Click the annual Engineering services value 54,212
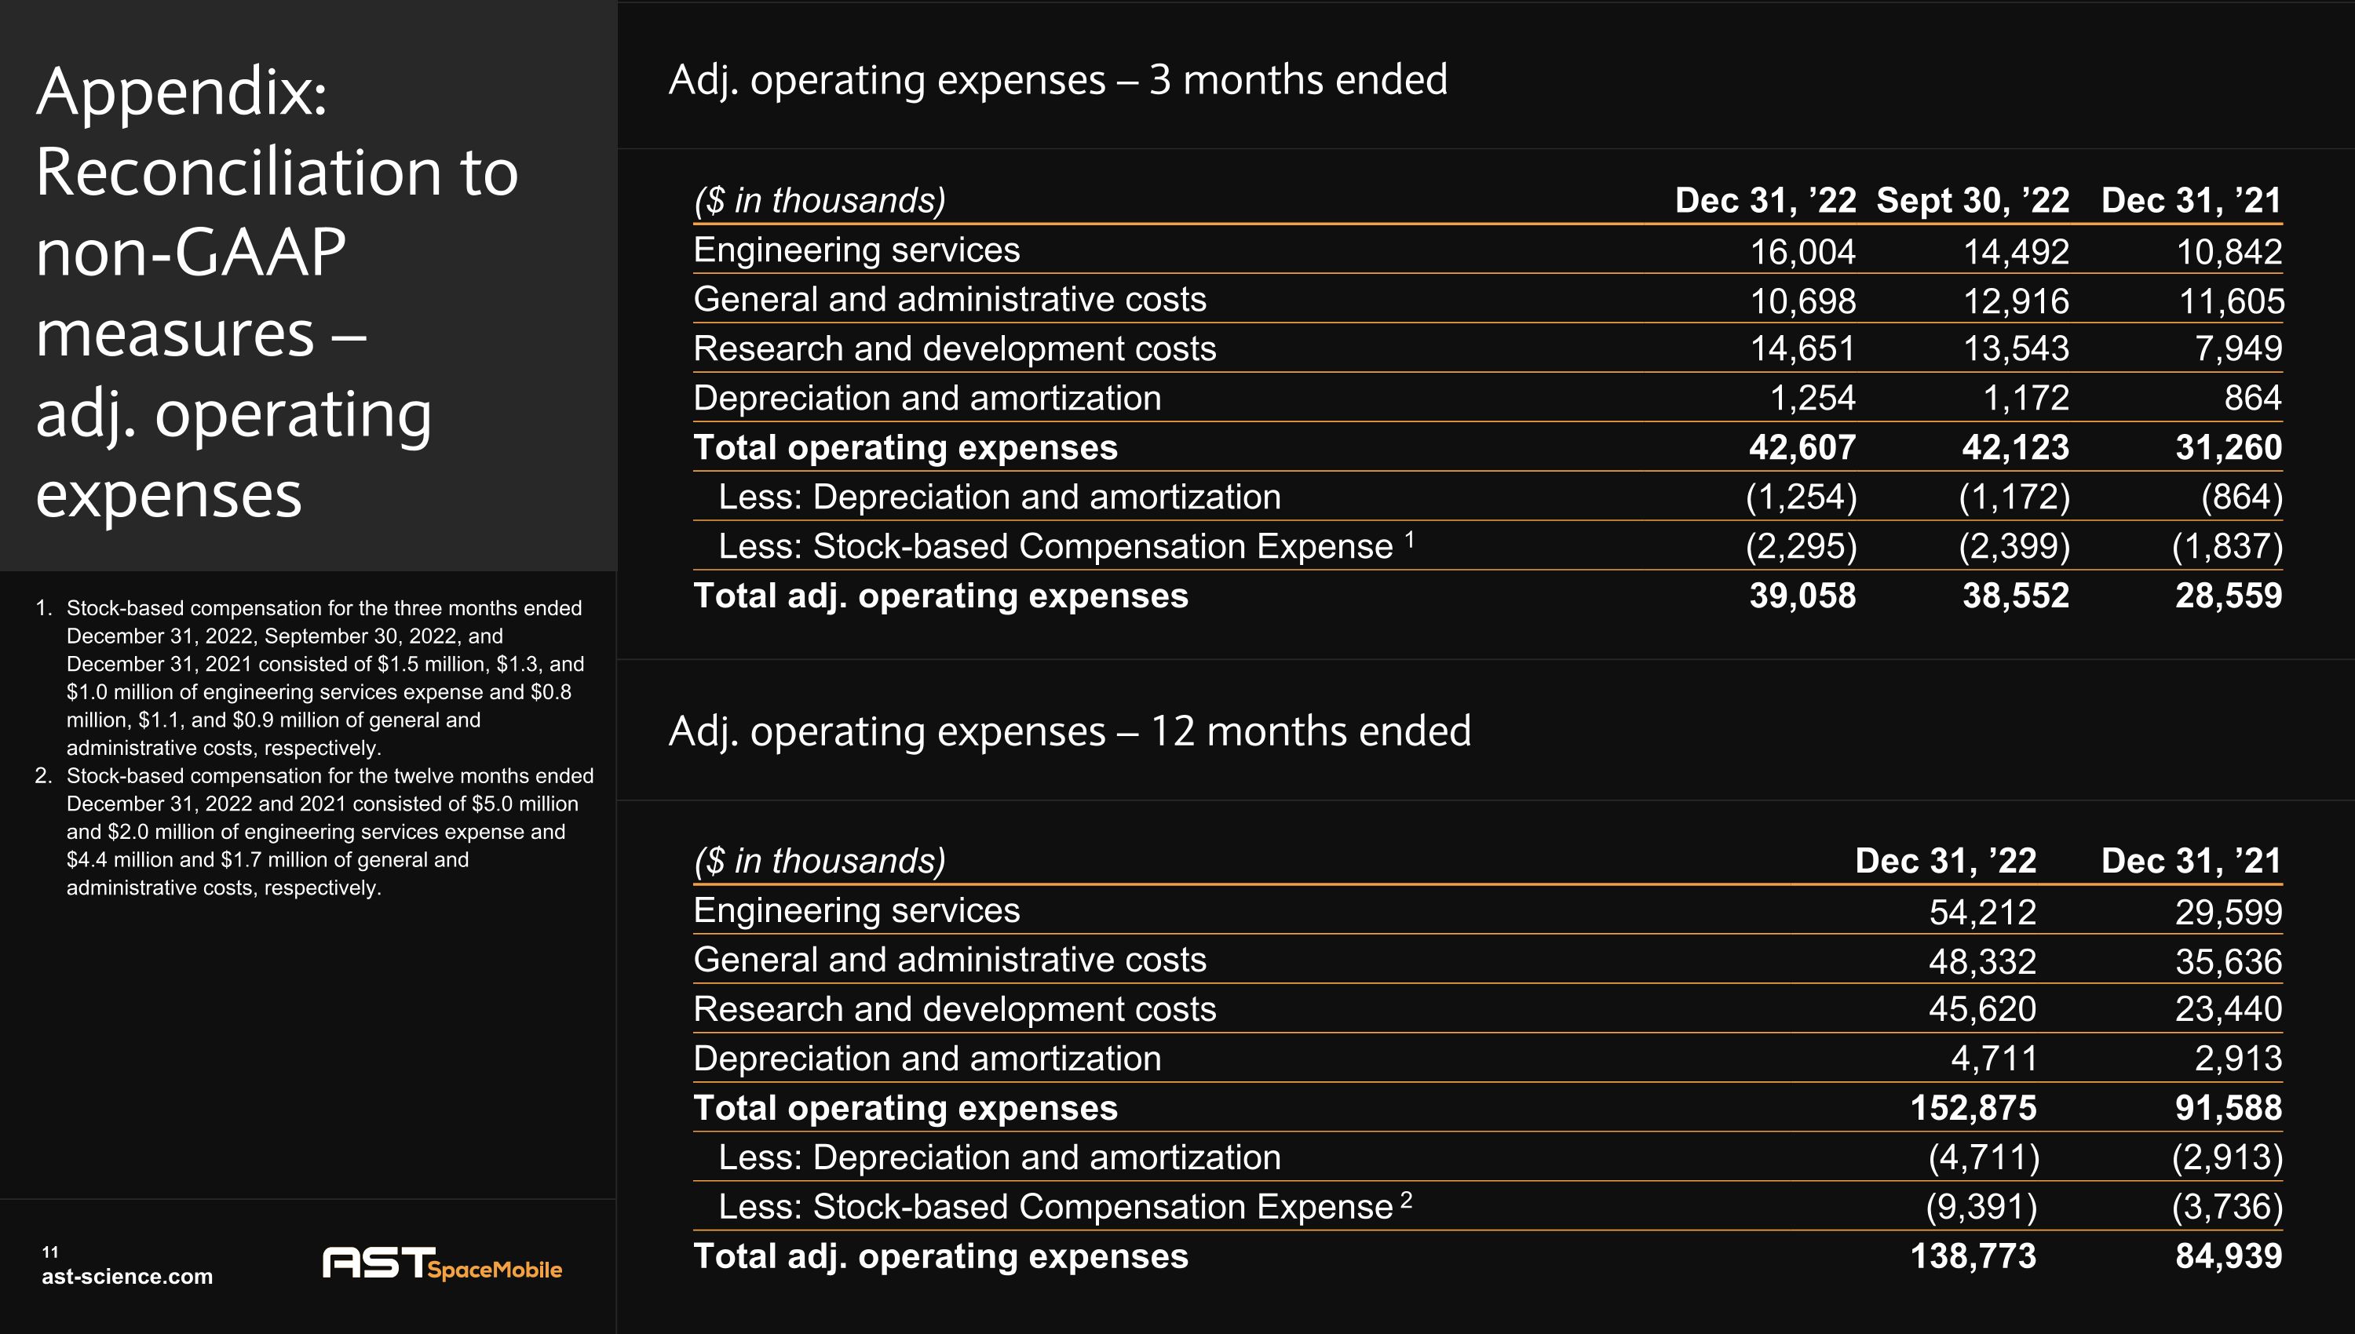 [1982, 912]
